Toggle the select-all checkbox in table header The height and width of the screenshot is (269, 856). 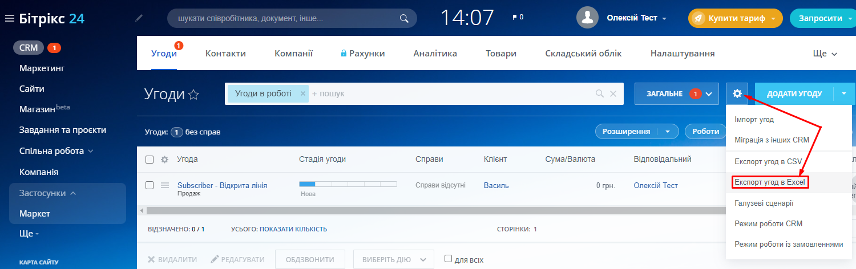pyautogui.click(x=150, y=160)
